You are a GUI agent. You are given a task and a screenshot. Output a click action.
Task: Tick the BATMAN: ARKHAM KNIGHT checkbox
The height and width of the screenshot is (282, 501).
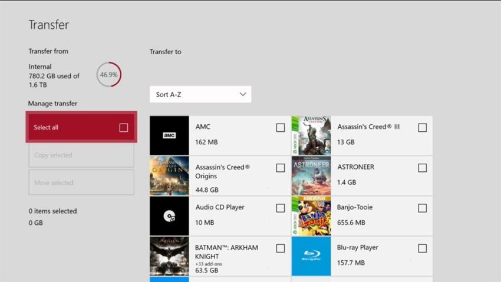point(280,248)
